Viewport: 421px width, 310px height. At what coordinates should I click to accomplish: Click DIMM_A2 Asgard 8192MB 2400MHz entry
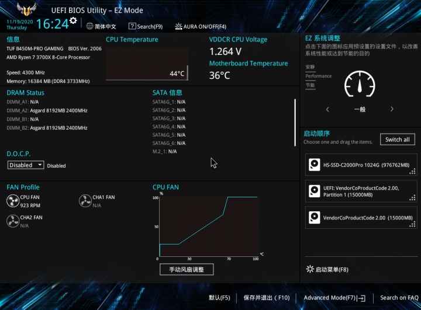(x=47, y=110)
